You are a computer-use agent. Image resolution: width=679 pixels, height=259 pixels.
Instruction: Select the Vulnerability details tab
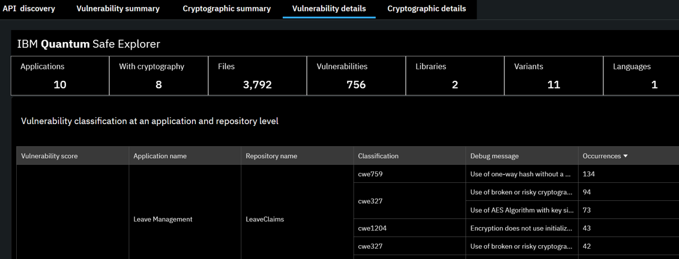(x=329, y=9)
